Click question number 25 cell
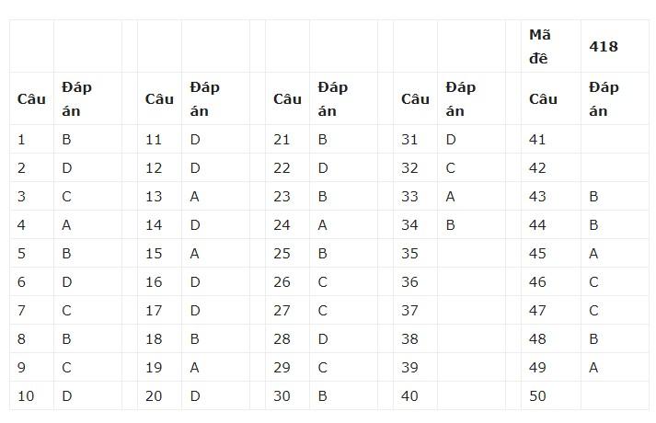656x423 pixels. pos(282,254)
